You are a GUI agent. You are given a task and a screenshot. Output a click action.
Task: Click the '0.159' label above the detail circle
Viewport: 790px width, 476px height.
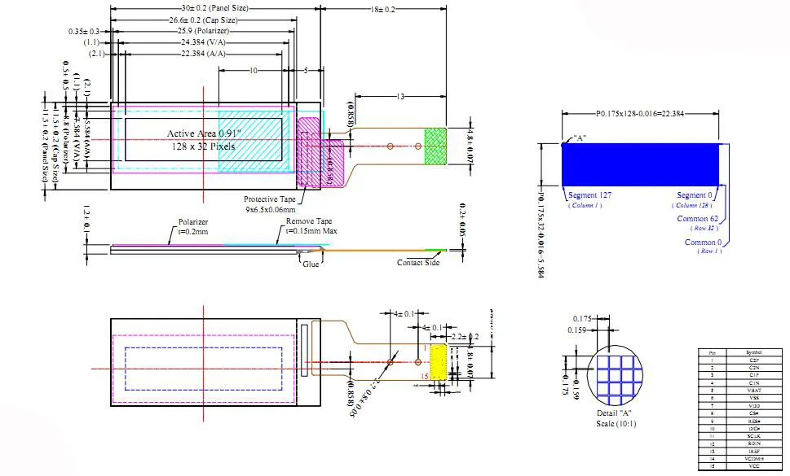pyautogui.click(x=577, y=330)
